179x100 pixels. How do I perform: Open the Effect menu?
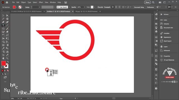click(41, 2)
